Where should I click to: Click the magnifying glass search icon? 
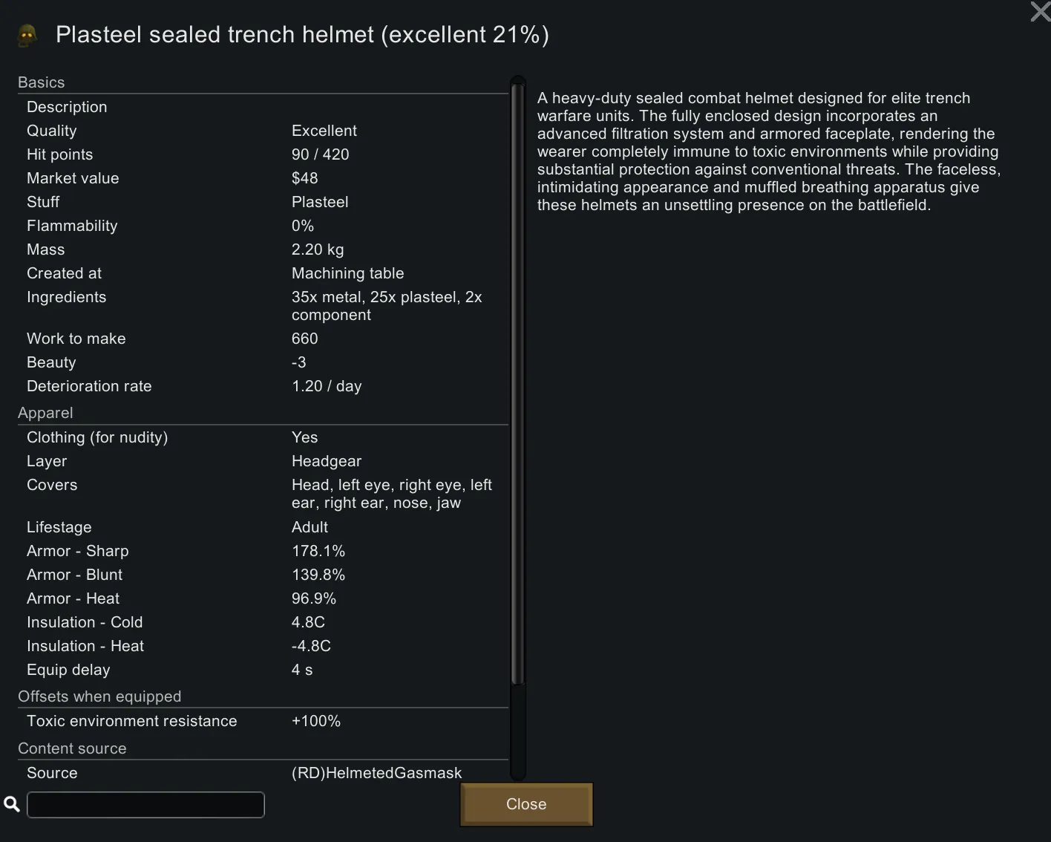12,804
